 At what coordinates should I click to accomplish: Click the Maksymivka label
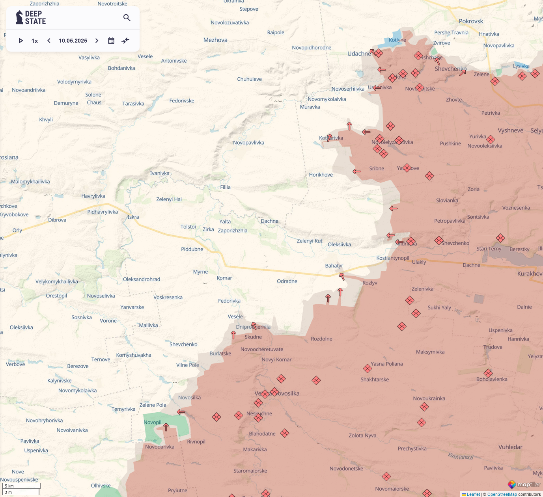pos(430,352)
